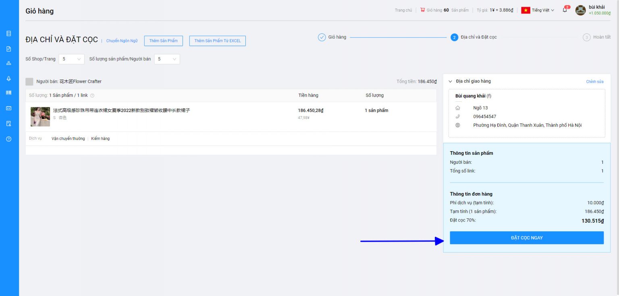Collapse the Địa chỉ giao hàng section

451,82
